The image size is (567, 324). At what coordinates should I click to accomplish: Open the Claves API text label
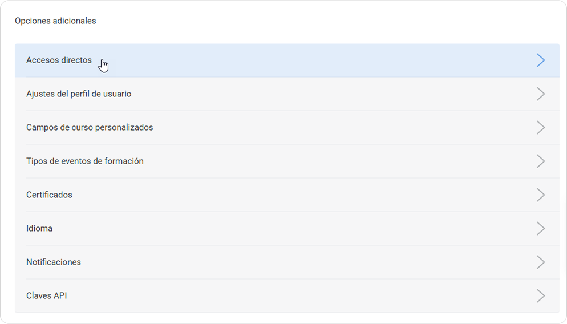[x=47, y=296]
